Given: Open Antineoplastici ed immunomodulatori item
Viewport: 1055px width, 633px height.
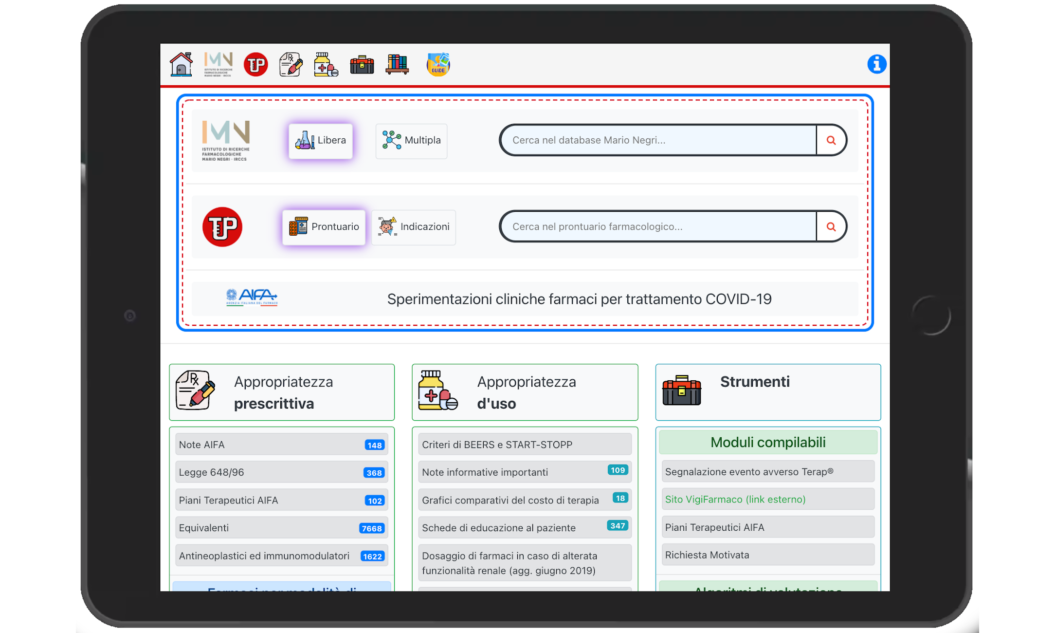Looking at the screenshot, I should [282, 556].
